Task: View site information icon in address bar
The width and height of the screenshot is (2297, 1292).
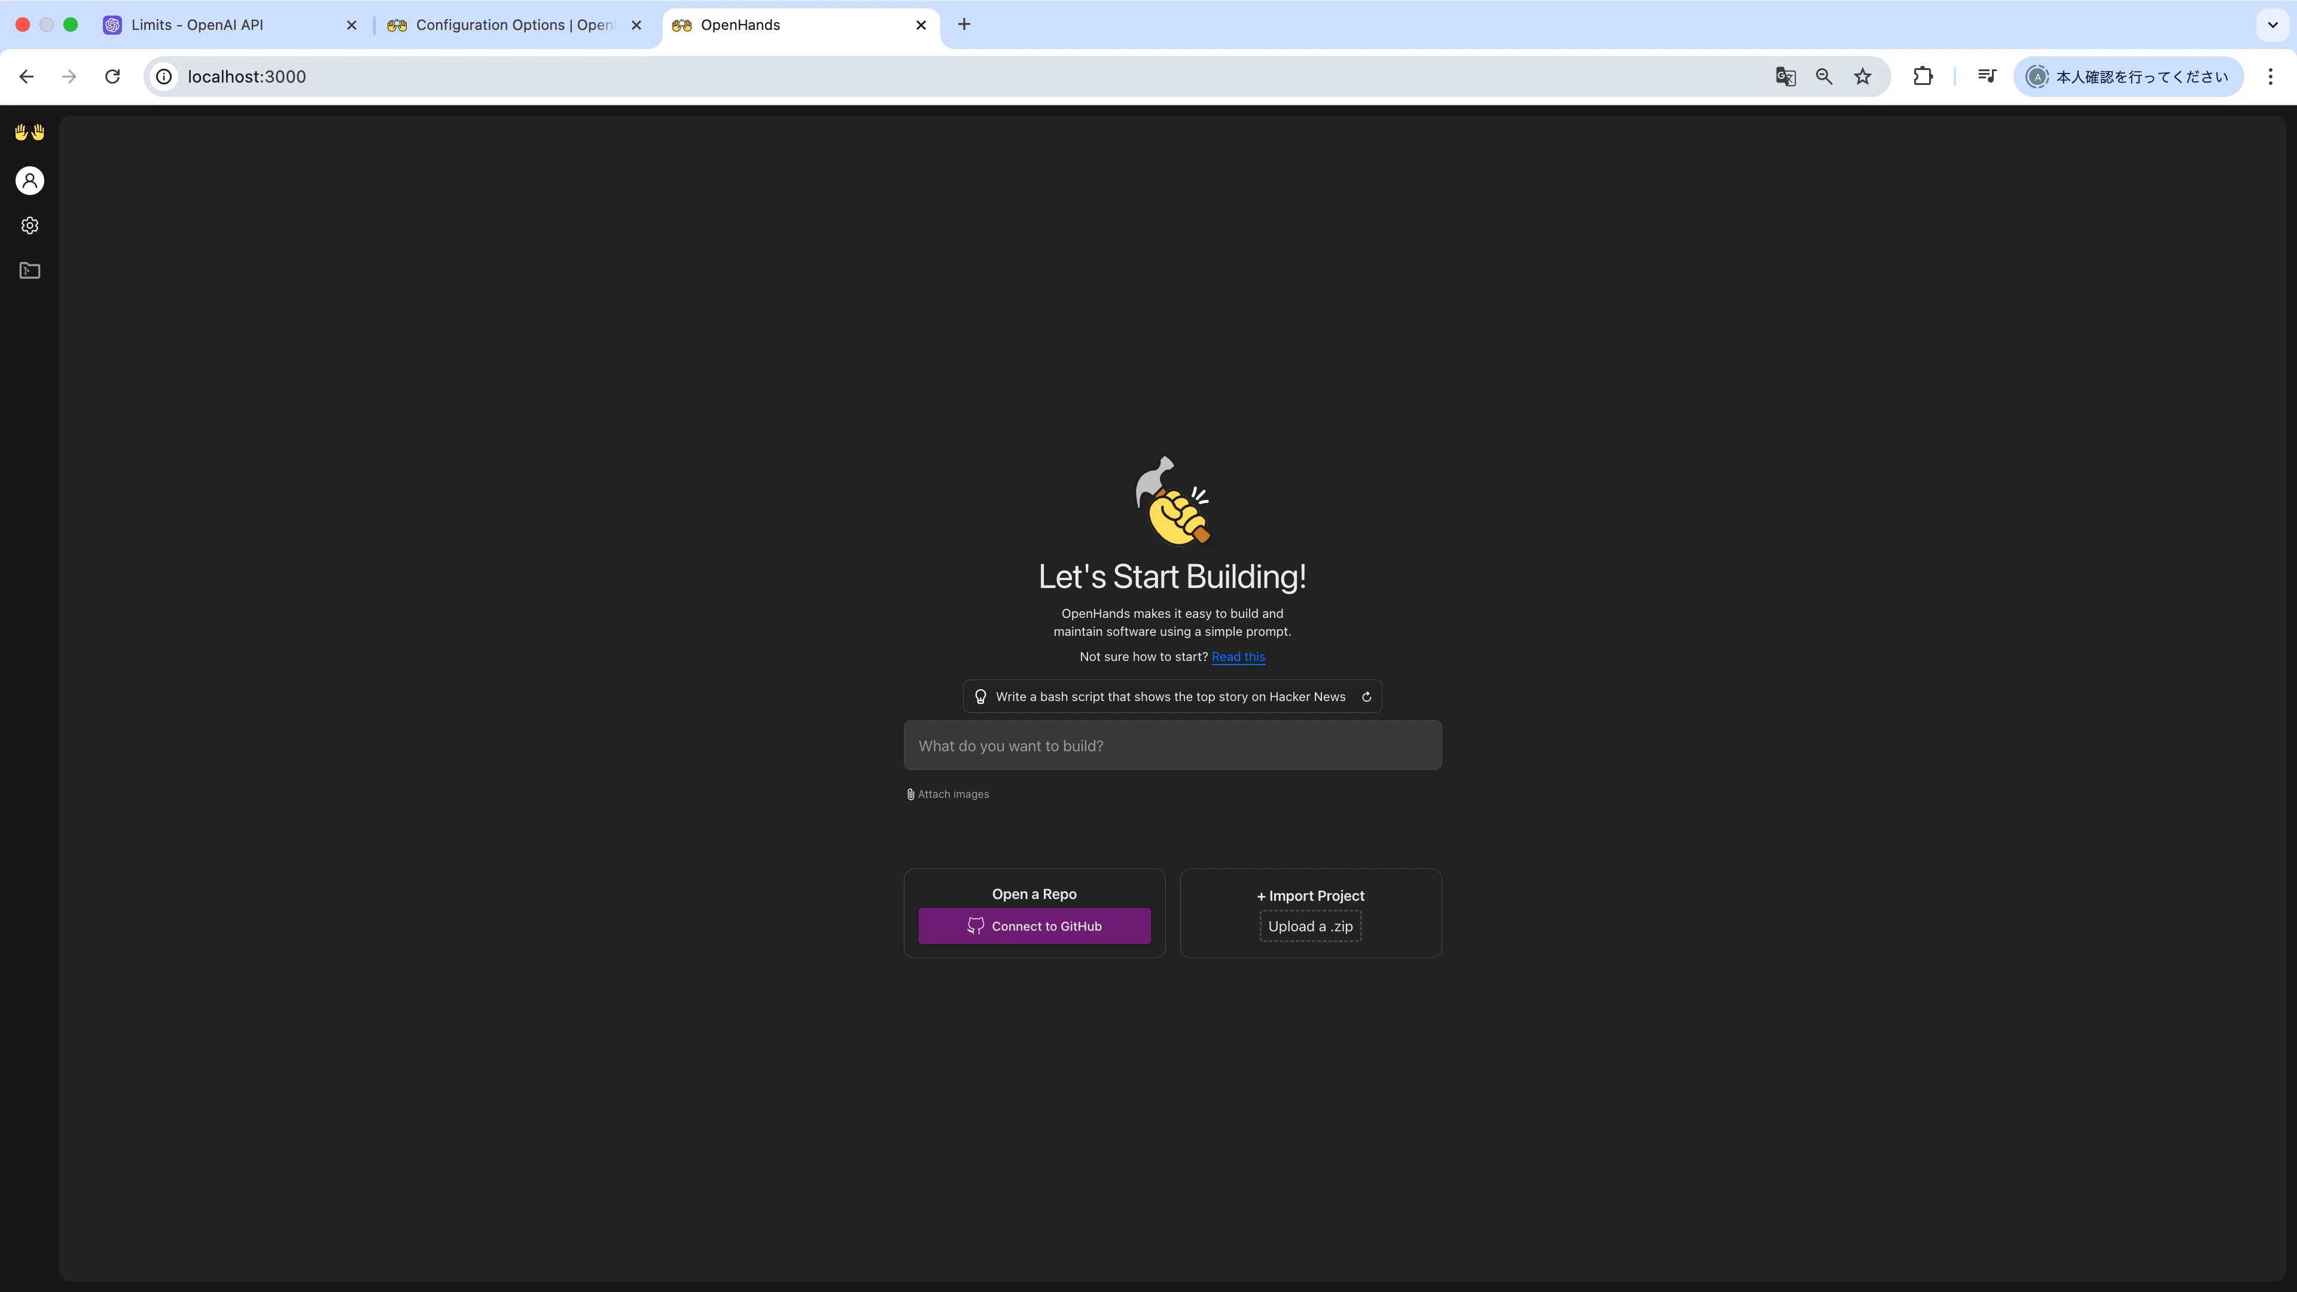Action: [x=164, y=77]
